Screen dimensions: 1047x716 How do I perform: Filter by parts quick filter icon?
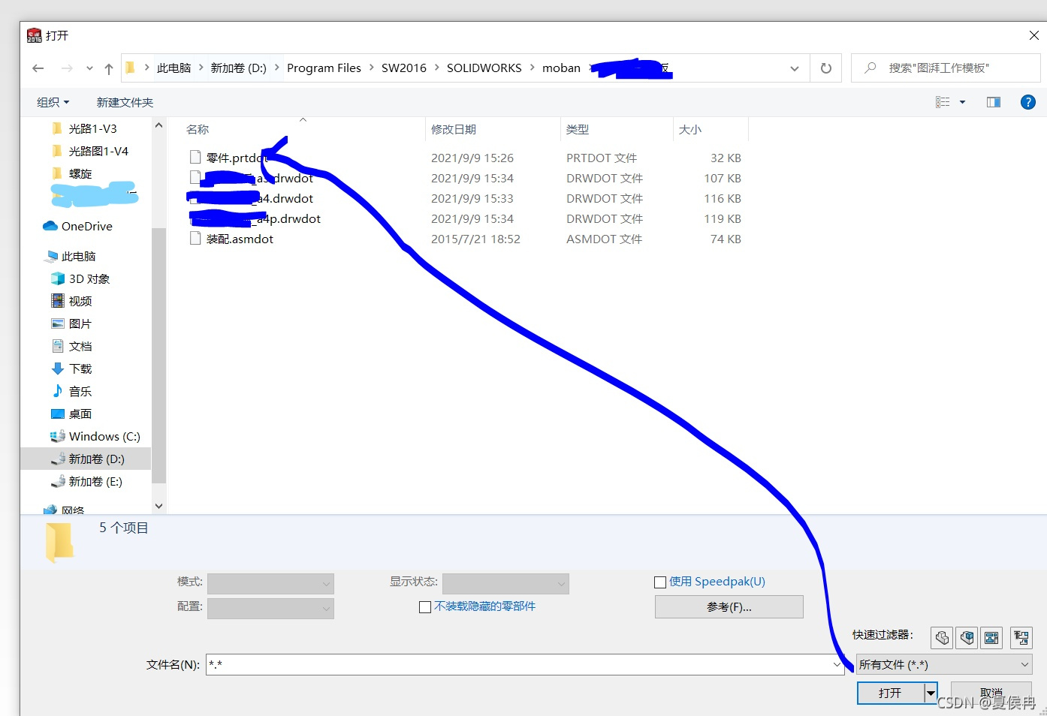[x=942, y=638]
